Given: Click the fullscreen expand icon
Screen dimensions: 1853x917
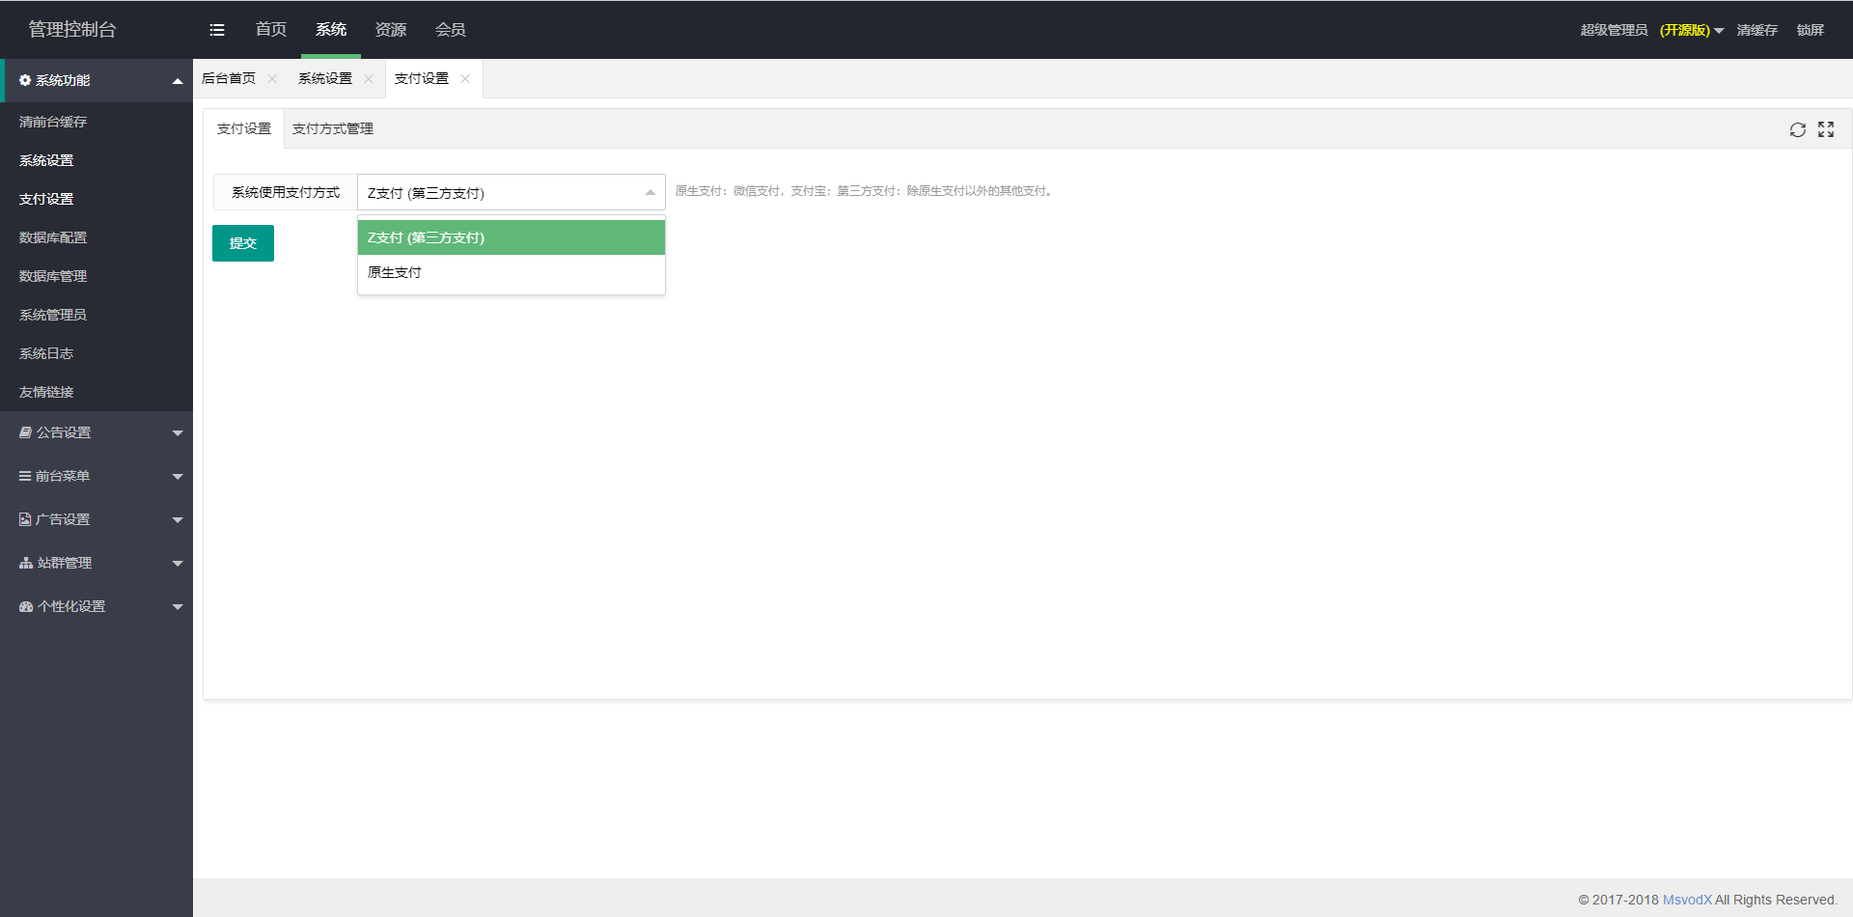Looking at the screenshot, I should [1826, 129].
